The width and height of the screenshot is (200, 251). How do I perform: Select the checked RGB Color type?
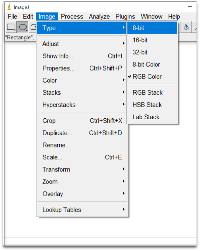147,77
